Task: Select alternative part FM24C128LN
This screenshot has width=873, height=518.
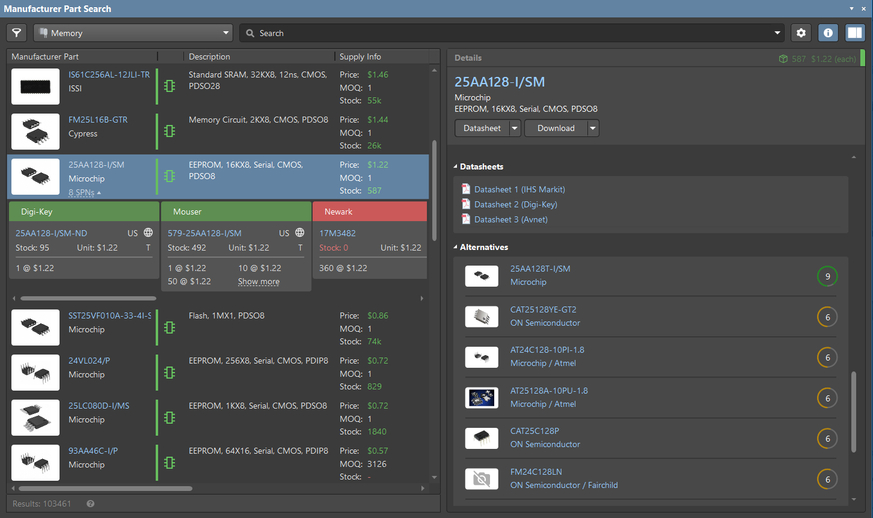Action: [x=536, y=472]
